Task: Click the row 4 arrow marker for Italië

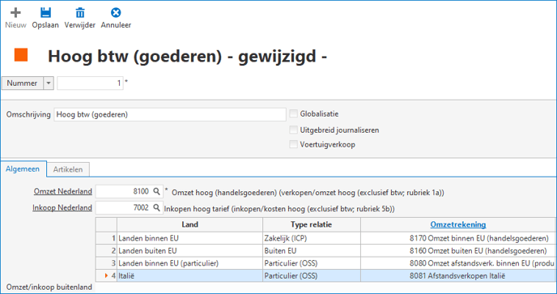Action: 106,275
